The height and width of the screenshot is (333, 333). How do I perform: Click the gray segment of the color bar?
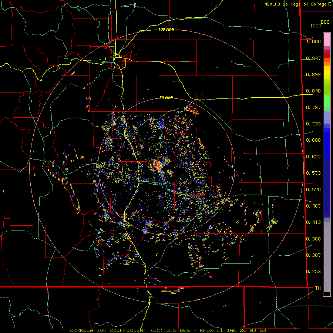click(x=327, y=257)
